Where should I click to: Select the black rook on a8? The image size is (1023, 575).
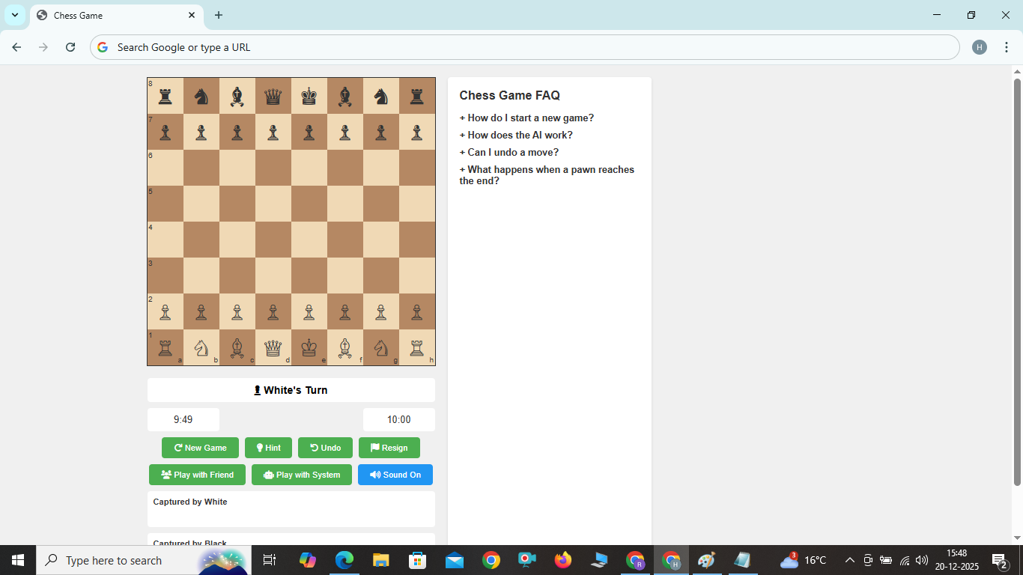(165, 95)
